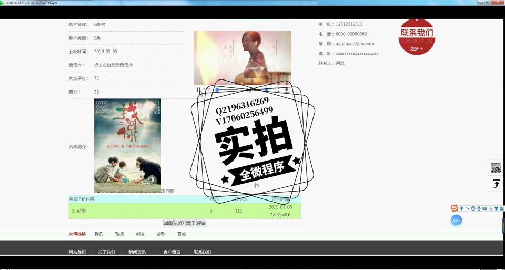Click the 序号评价内容 column header
Screen dimensions: 505x270
tap(82, 199)
